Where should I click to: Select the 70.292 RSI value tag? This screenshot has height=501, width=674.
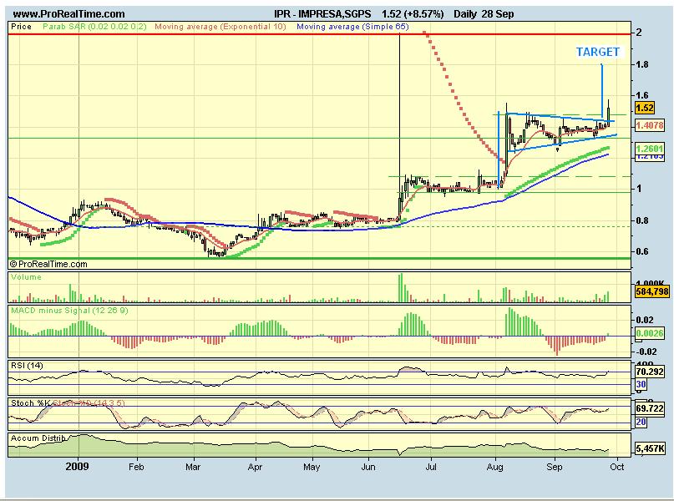pos(650,372)
